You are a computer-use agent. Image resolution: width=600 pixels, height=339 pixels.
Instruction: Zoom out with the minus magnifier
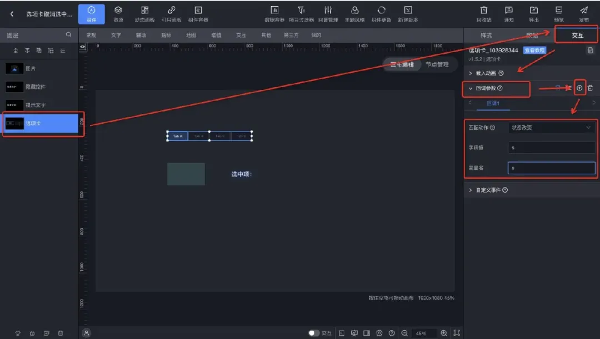[x=404, y=333]
